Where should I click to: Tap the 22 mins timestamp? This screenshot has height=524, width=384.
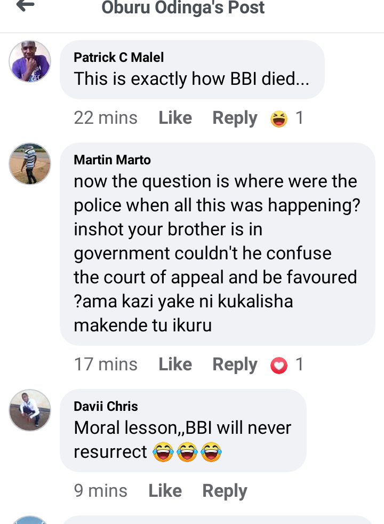106,118
